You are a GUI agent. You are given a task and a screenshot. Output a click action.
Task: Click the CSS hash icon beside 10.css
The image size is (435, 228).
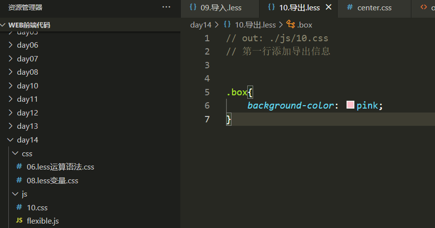click(19, 207)
